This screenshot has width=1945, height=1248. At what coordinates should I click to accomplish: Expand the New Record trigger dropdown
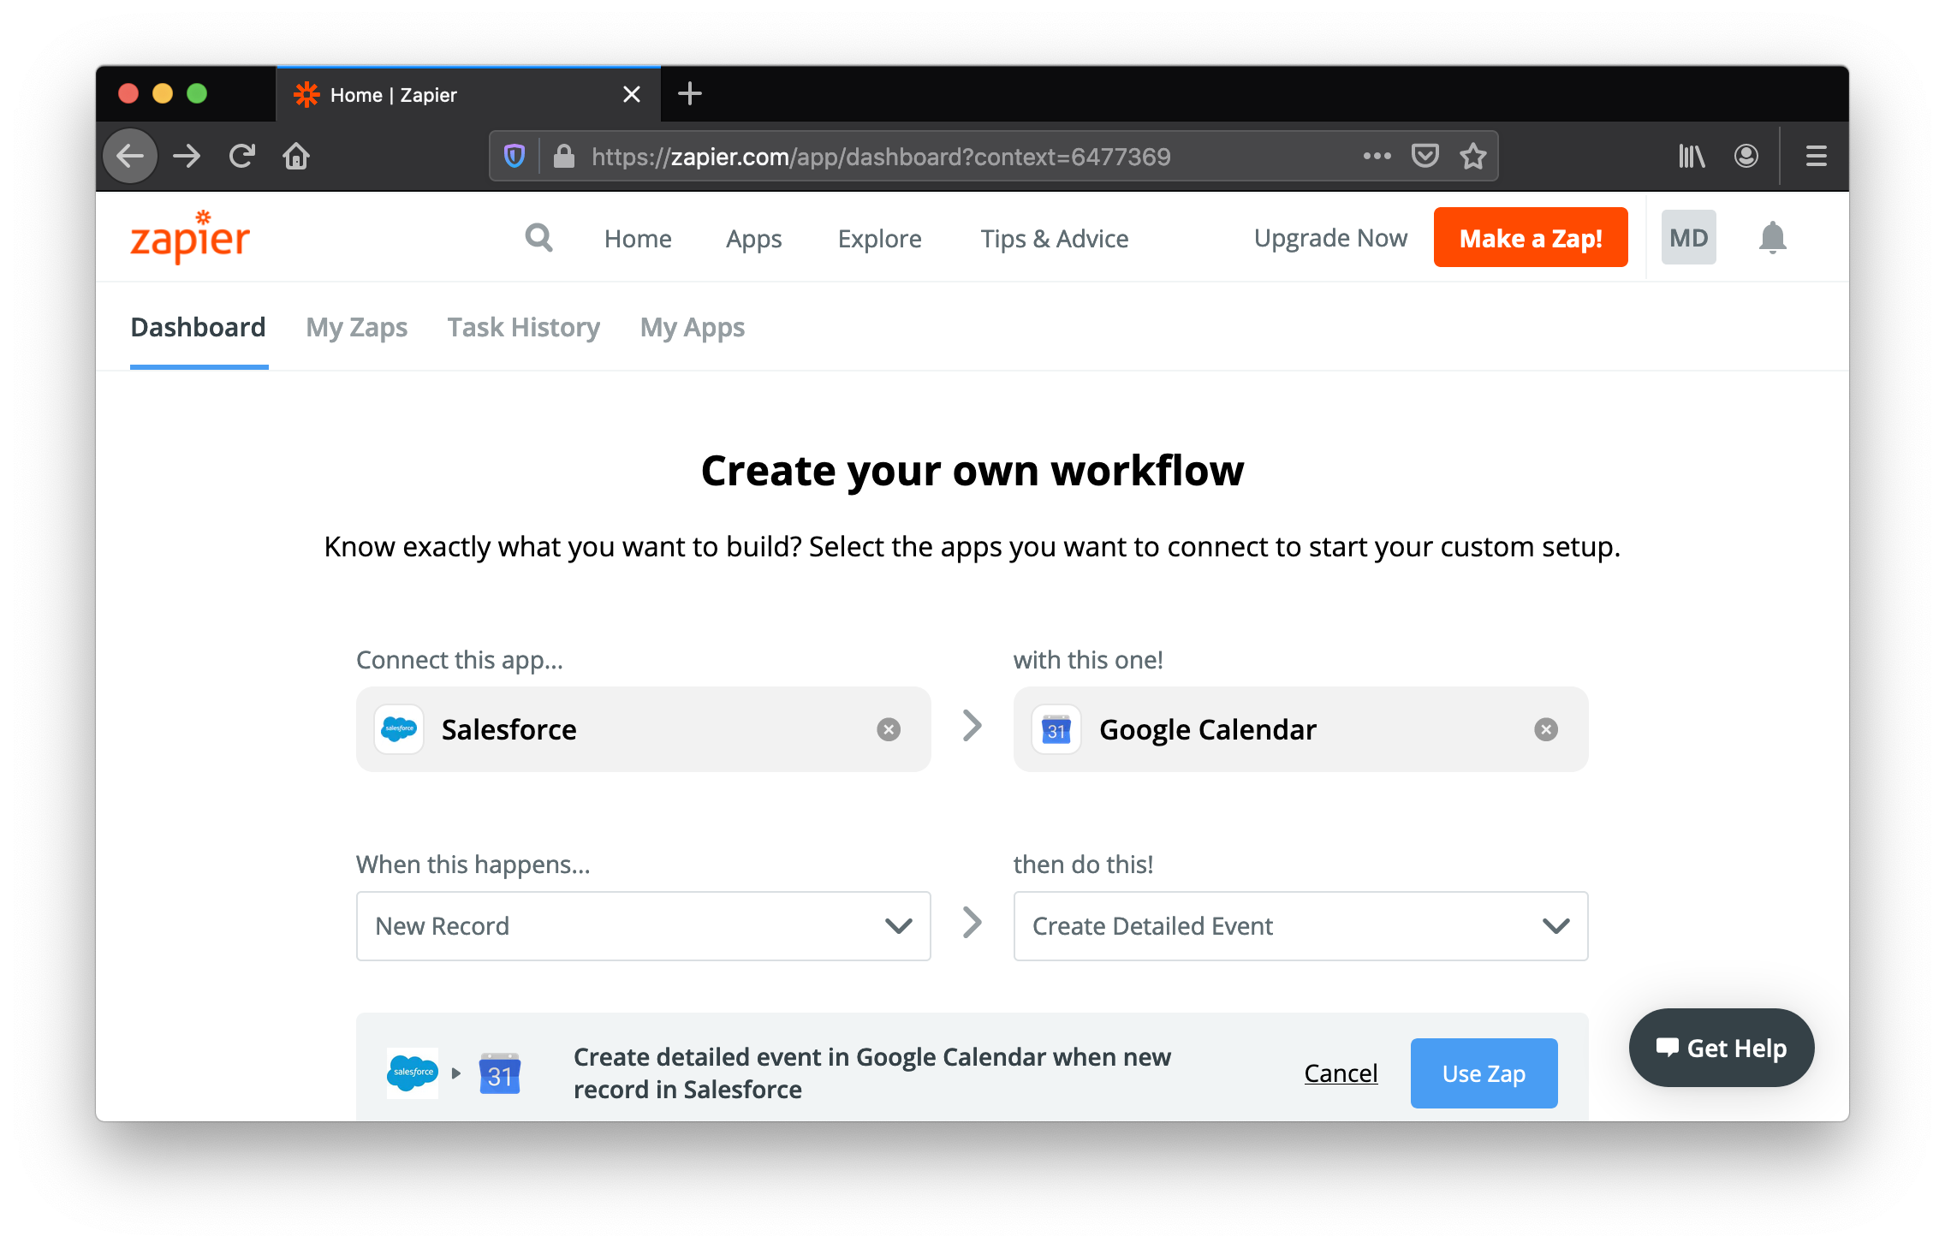tap(644, 926)
